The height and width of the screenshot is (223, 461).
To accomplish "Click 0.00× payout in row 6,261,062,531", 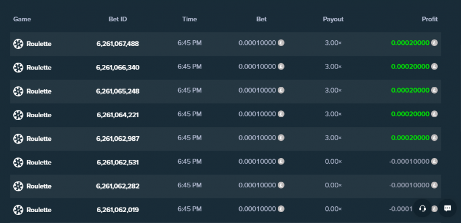I will (333, 162).
